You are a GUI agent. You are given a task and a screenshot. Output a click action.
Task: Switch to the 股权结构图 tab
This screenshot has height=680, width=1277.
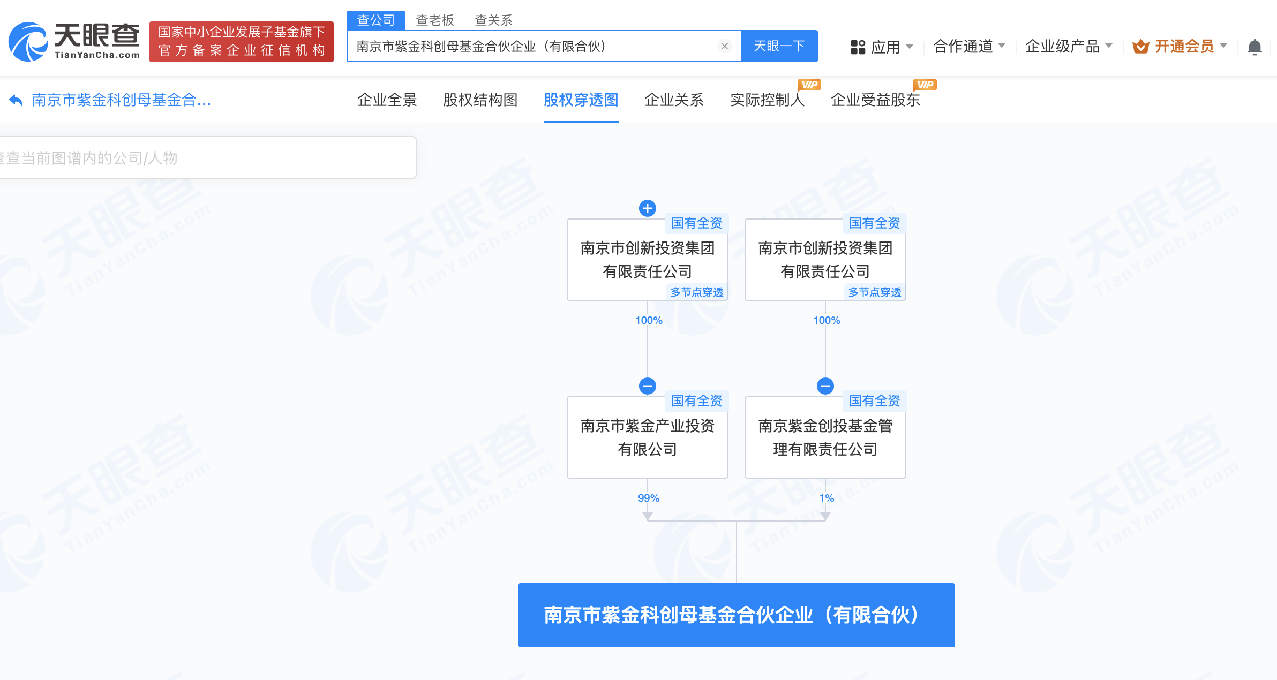tap(480, 100)
